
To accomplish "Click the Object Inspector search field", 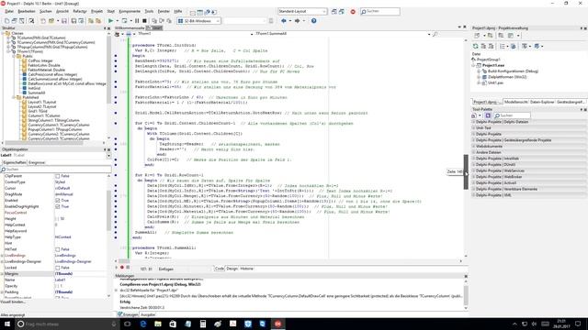I will (55, 170).
